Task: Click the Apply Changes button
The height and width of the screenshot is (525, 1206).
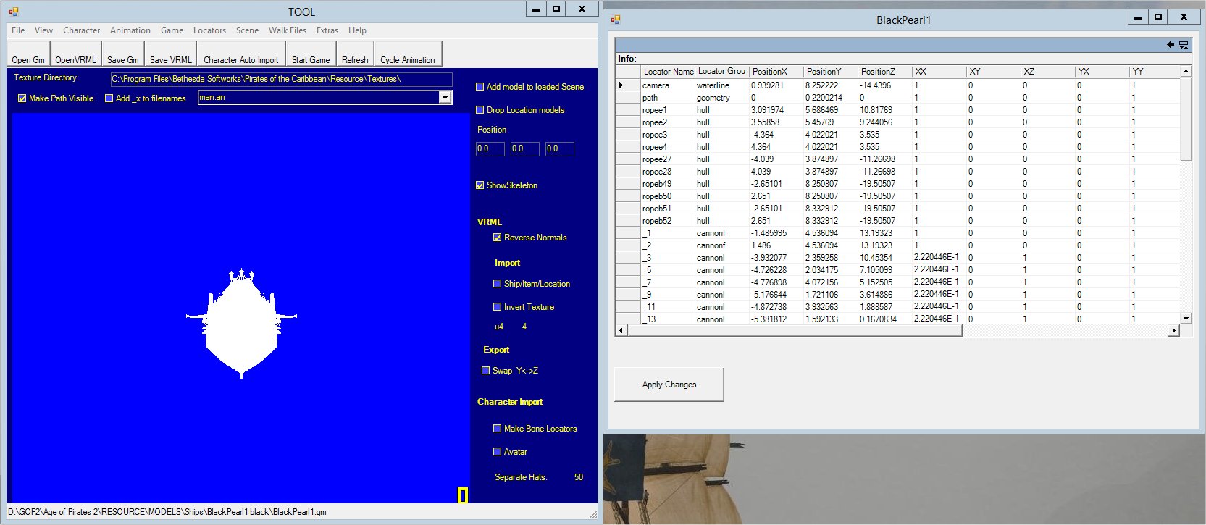Action: point(669,385)
